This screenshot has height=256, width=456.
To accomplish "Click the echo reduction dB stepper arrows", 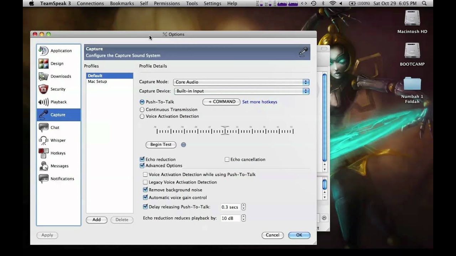I will pos(243,218).
